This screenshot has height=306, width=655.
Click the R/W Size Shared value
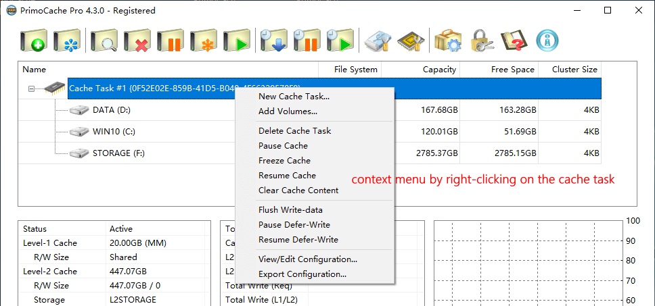pyautogui.click(x=123, y=257)
